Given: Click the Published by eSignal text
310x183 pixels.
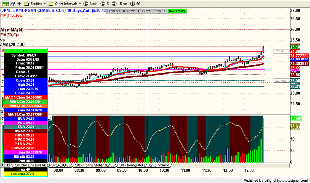Looking at the screenshot, I should tap(276, 180).
